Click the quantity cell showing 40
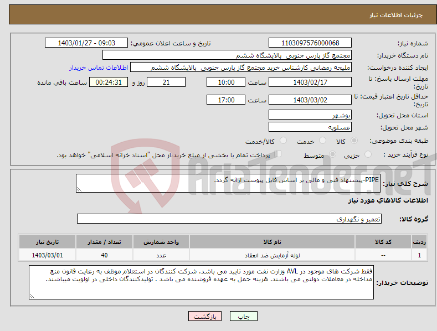This screenshot has height=331, width=437. point(104,255)
